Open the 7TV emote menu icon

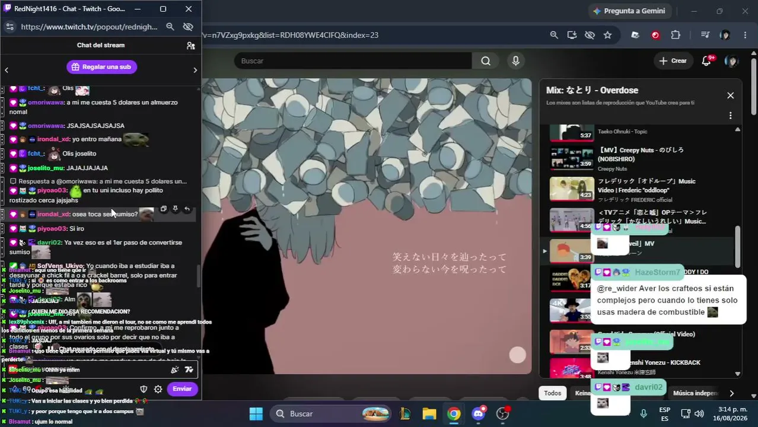pos(189,369)
